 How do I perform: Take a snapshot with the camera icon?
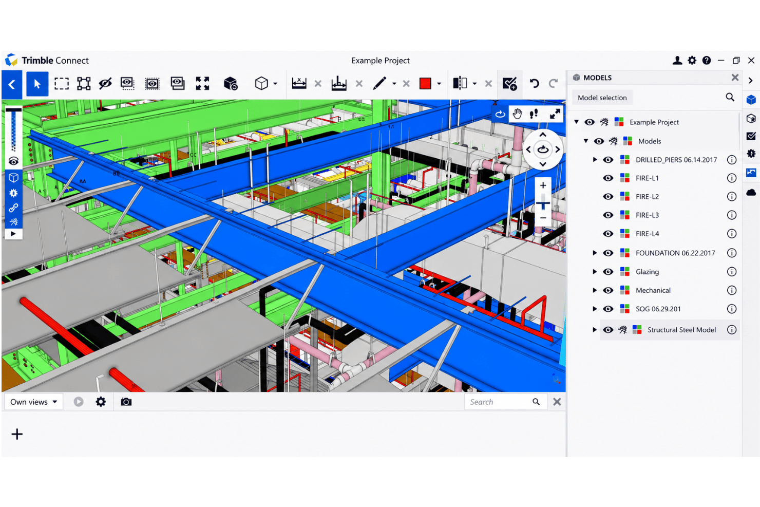click(126, 402)
